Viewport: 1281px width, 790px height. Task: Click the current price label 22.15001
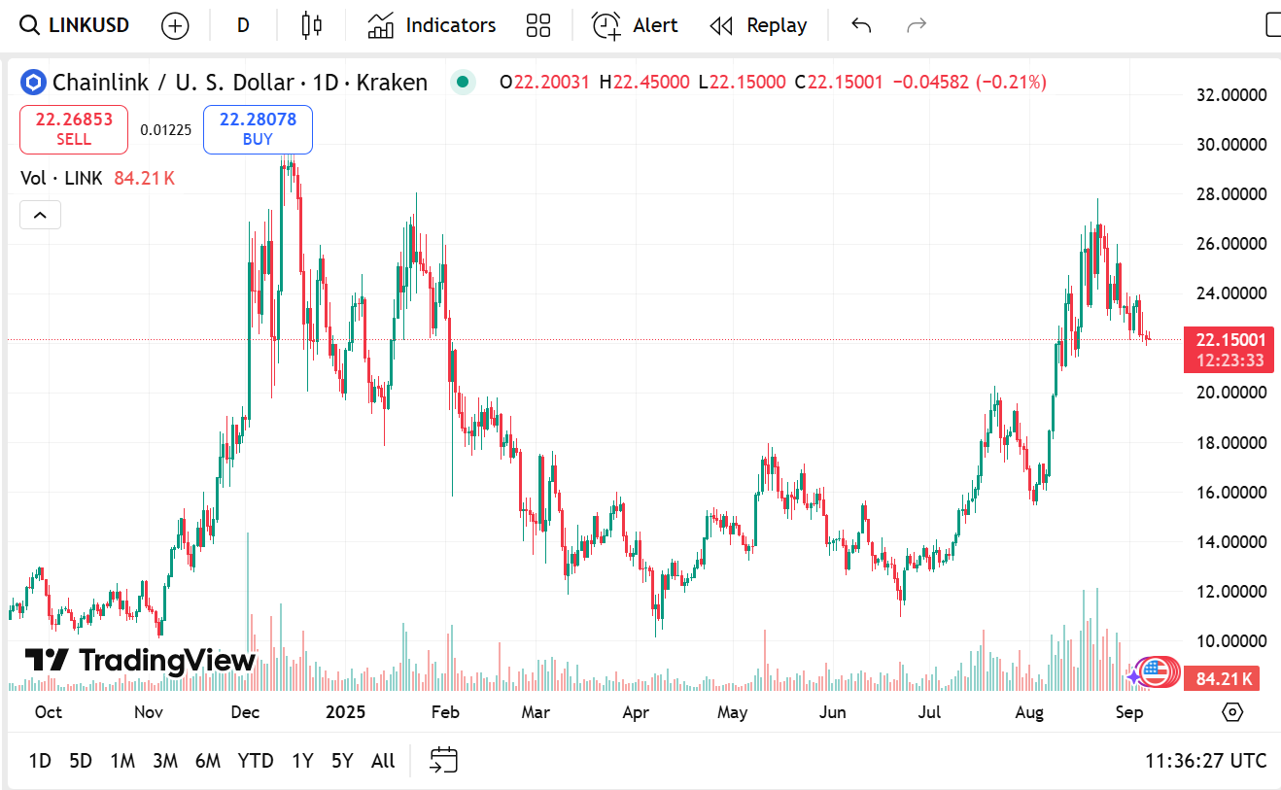pyautogui.click(x=1230, y=340)
